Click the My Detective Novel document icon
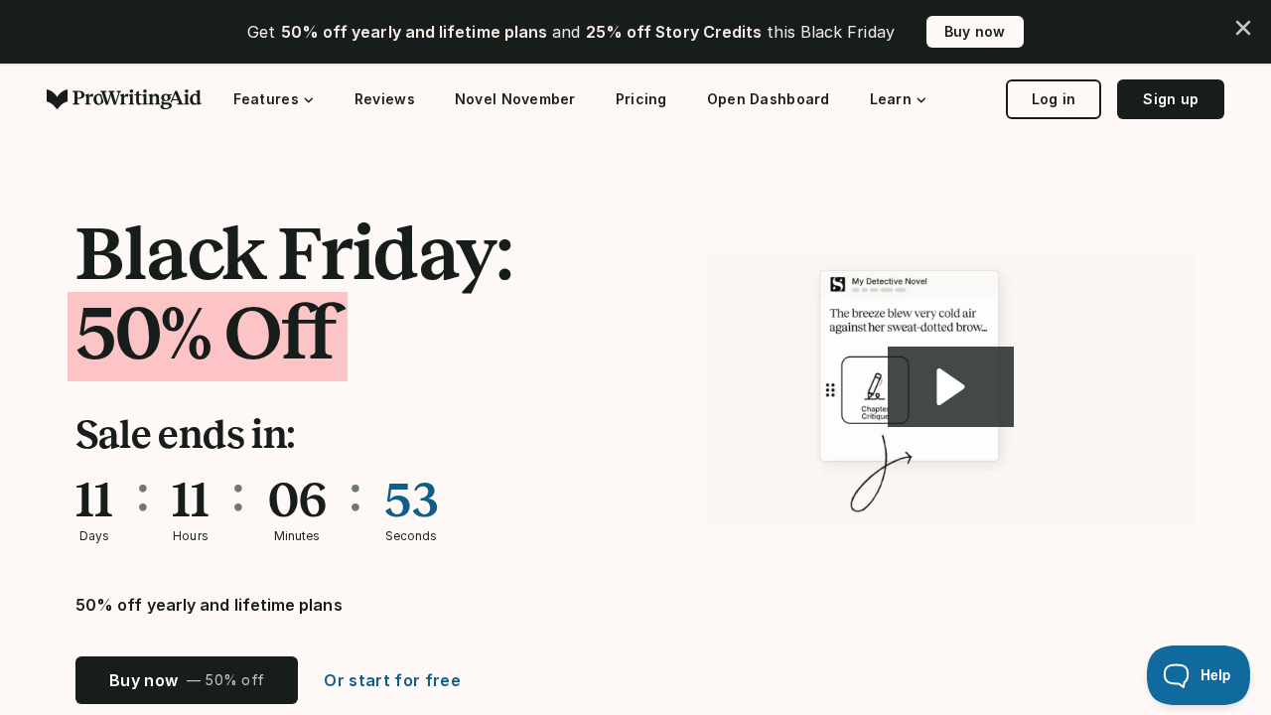This screenshot has width=1271, height=715. coord(838,284)
